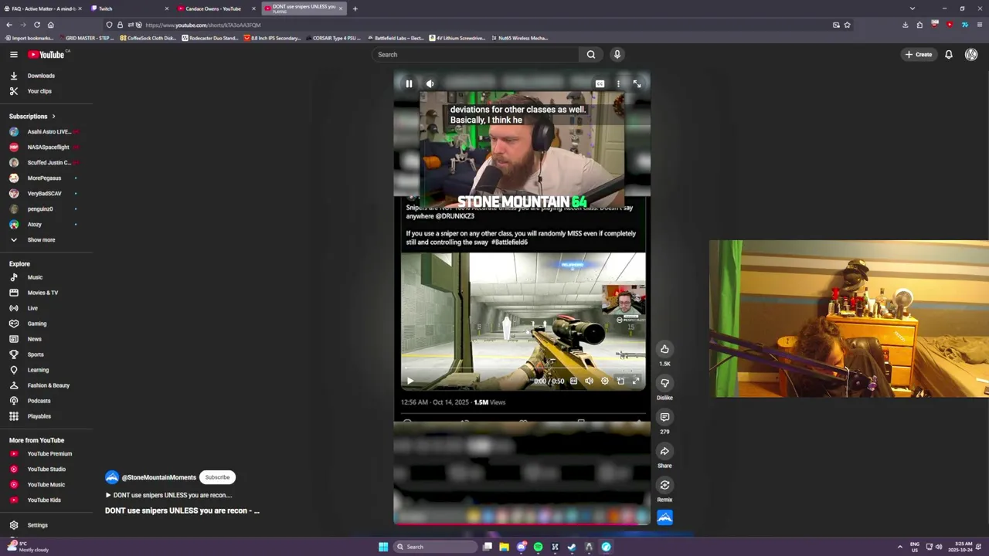Screen dimensions: 989x556
Task: Click the Create button
Action: pos(919,54)
